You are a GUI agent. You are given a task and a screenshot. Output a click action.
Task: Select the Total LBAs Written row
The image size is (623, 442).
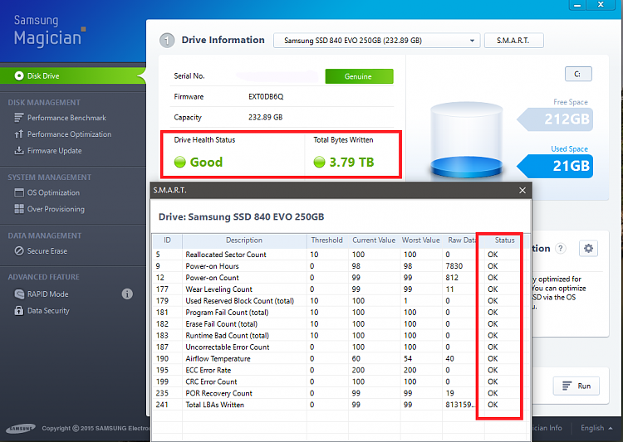click(341, 405)
